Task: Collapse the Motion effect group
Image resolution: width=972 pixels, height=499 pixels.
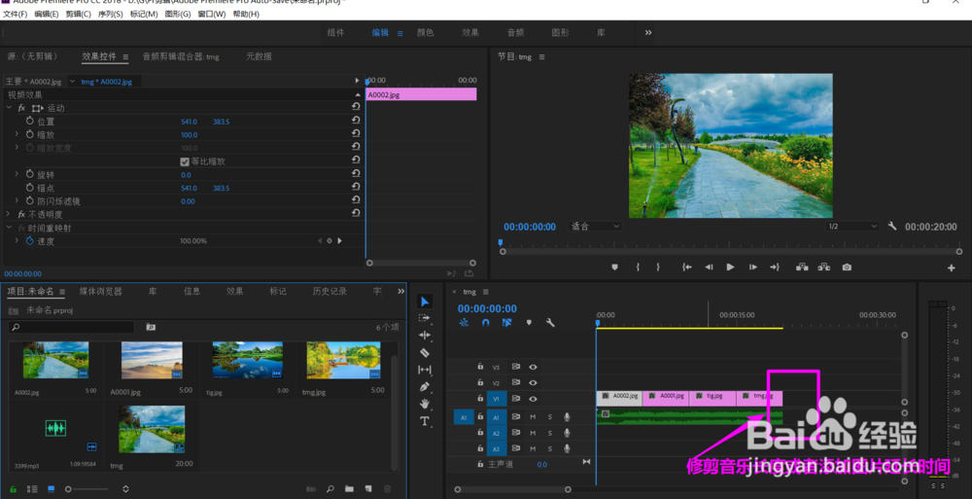Action: point(9,107)
